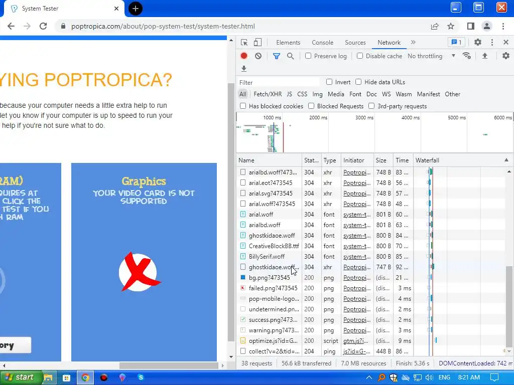Open a new browser tab
The image size is (514, 385).
point(136,9)
